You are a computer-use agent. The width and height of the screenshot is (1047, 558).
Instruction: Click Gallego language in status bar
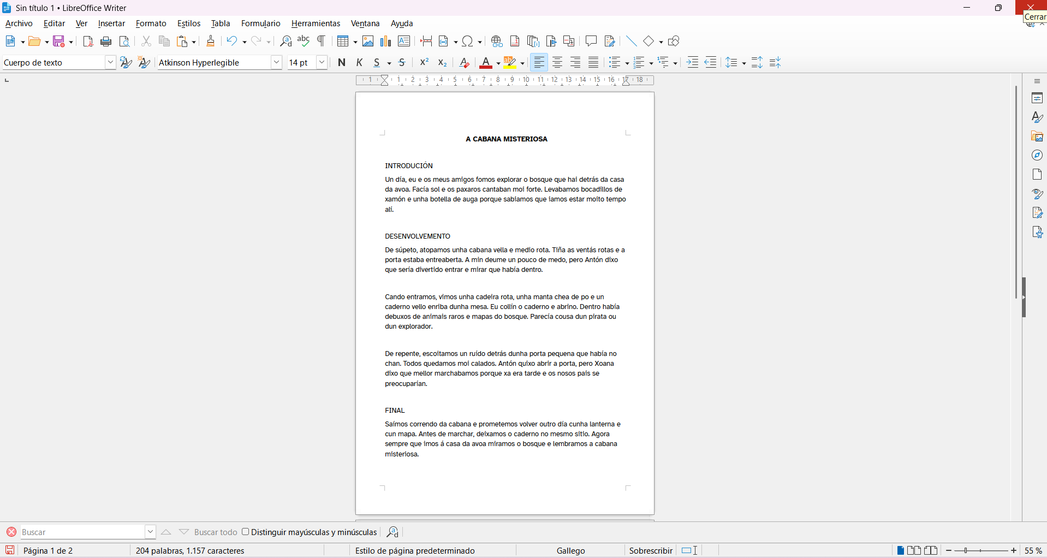(x=570, y=550)
